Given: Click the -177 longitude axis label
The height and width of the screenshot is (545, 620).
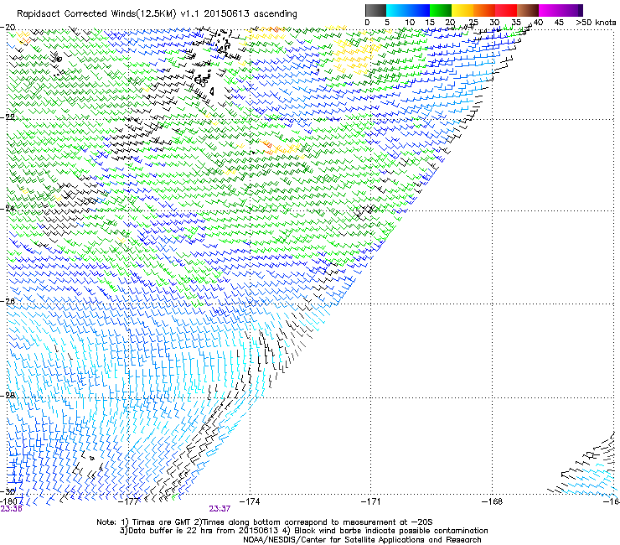Looking at the screenshot, I should tap(129, 501).
